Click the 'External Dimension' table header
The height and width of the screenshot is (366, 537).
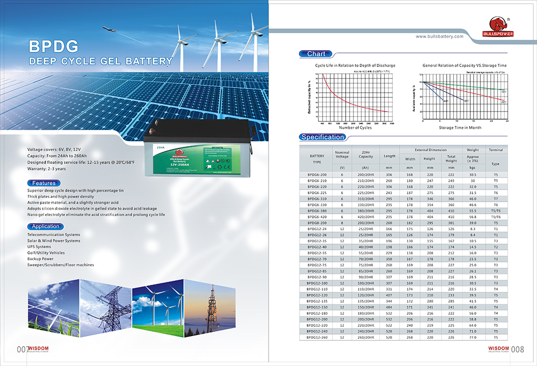[x=431, y=150]
